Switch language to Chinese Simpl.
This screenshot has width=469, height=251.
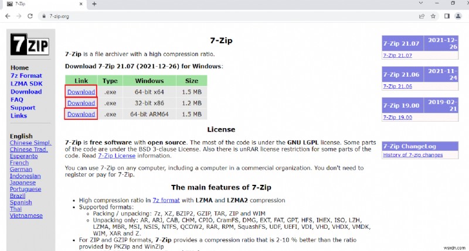30,143
